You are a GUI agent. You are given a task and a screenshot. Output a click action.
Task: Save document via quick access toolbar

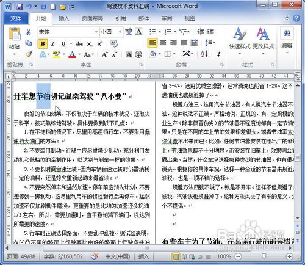pyautogui.click(x=20, y=7)
